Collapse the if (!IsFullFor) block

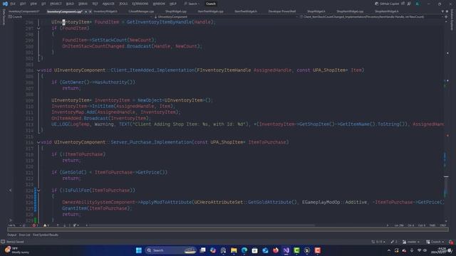[38, 191]
